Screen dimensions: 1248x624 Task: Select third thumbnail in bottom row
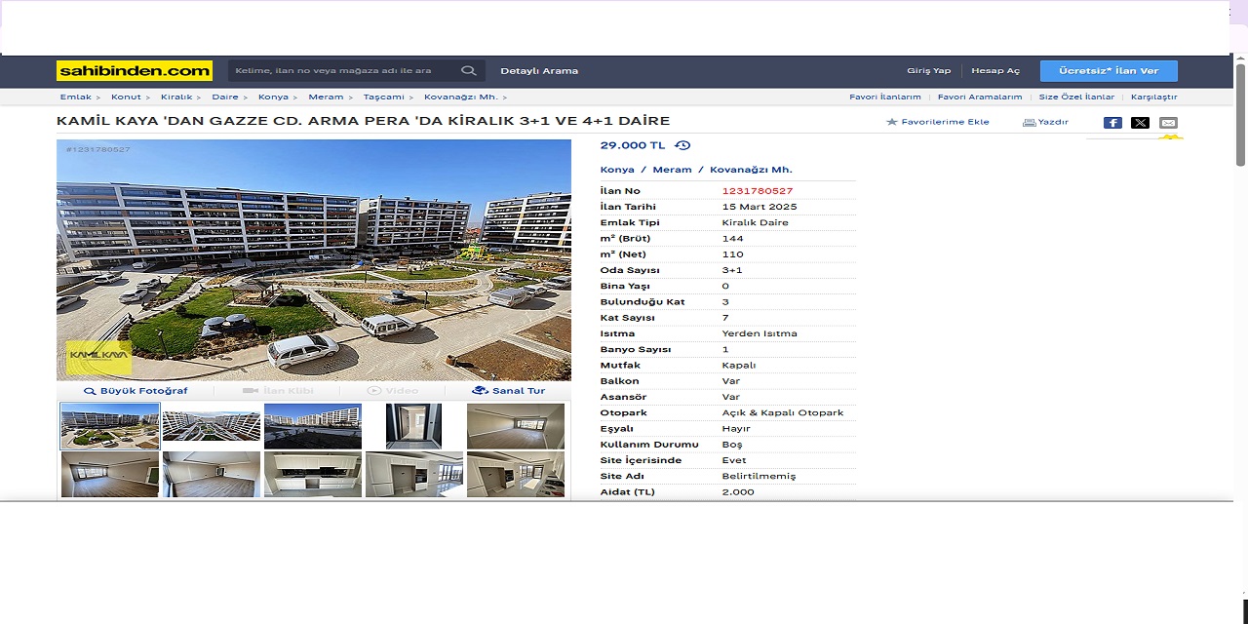pos(313,475)
